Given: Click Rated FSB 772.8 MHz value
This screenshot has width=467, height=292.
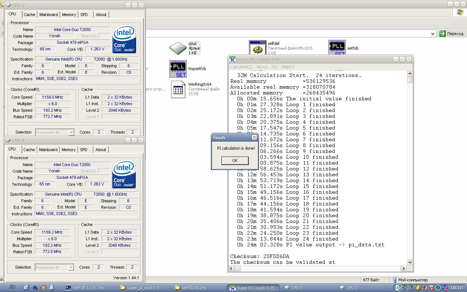Looking at the screenshot, I should 53,252.
